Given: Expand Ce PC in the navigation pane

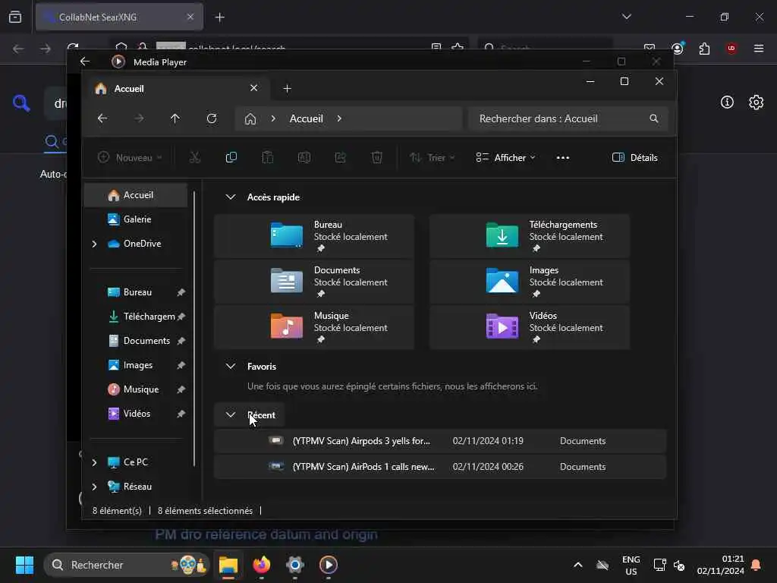Looking at the screenshot, I should coord(94,462).
